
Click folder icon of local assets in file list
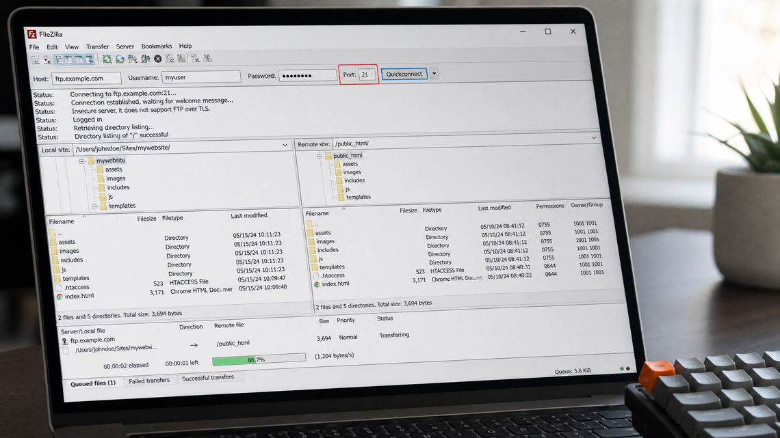(x=54, y=242)
